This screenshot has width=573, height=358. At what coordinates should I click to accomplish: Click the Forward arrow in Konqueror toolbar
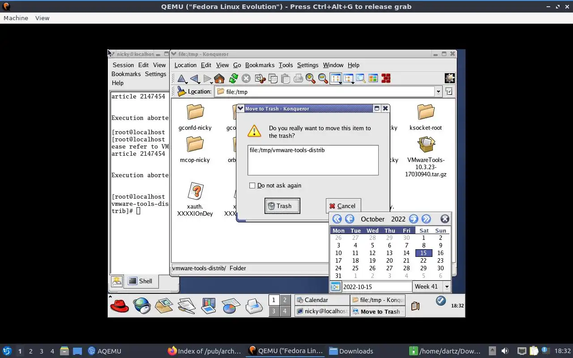(207, 79)
